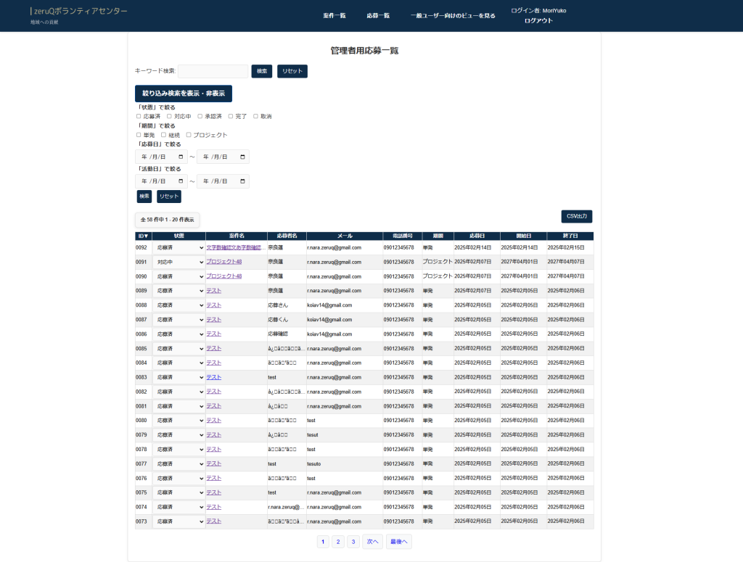This screenshot has height=562, width=743.
Task: Switch to 一般ユーザー向けのビューを見る
Action: point(453,15)
